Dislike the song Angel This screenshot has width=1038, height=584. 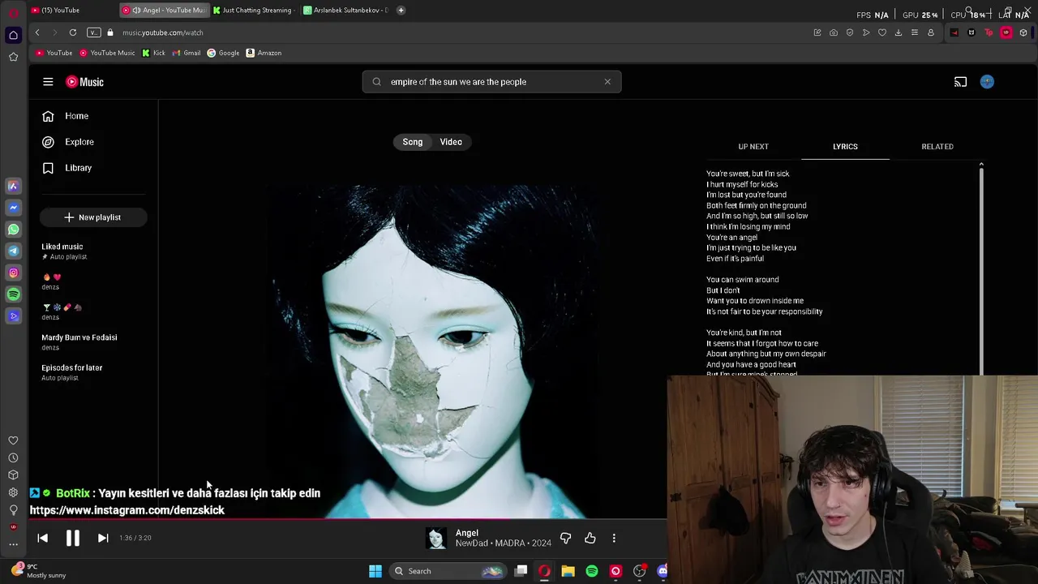(565, 538)
